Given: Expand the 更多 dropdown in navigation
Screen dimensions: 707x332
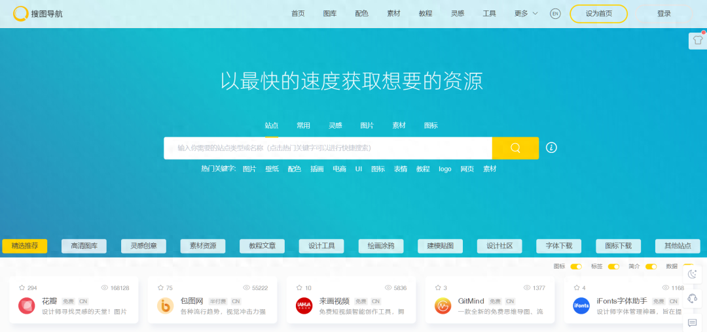Looking at the screenshot, I should [x=526, y=14].
